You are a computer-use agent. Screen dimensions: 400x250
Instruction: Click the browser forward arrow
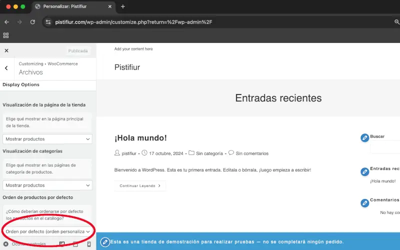click(19, 22)
